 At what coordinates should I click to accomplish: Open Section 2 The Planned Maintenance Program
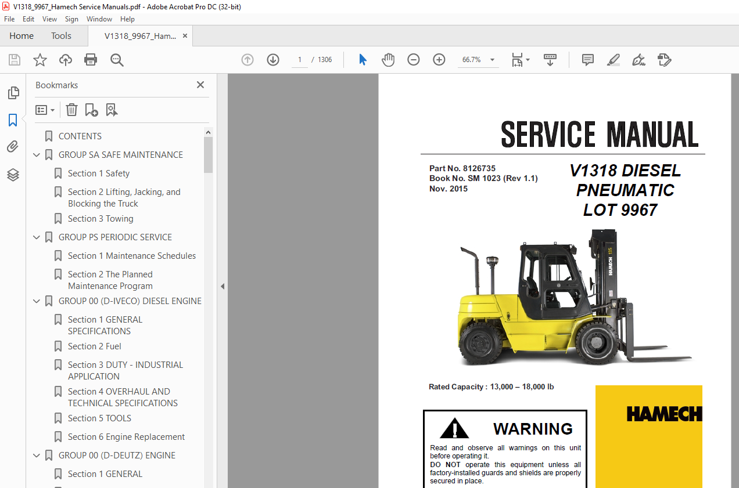(x=110, y=280)
